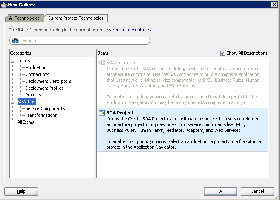Click the OK button
This screenshot has width=280, height=200.
click(221, 191)
